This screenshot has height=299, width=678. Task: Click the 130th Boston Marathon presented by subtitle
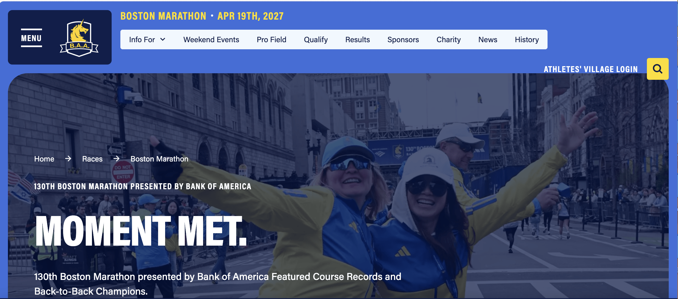tap(142, 187)
